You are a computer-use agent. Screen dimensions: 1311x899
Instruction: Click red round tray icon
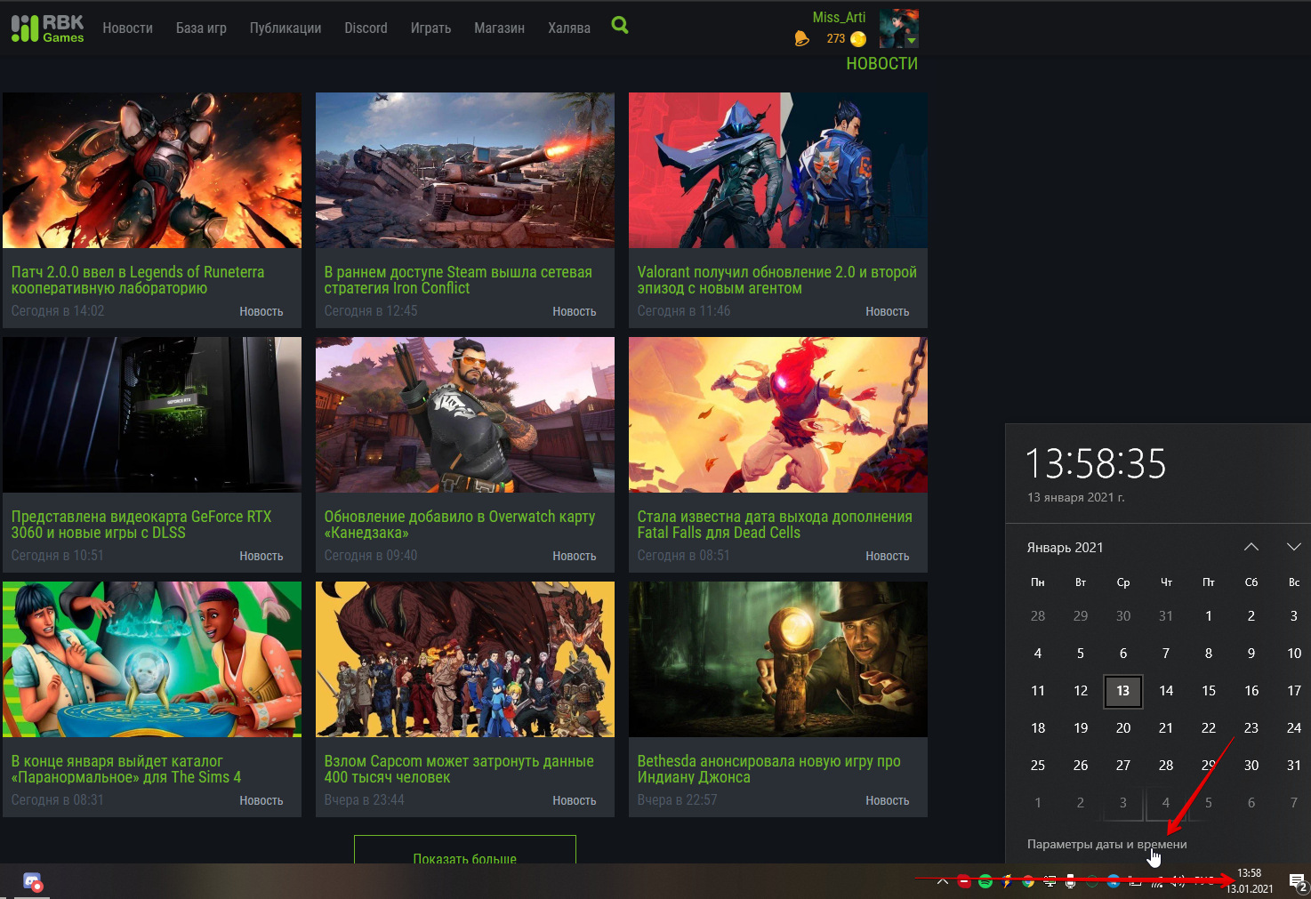pyautogui.click(x=964, y=881)
